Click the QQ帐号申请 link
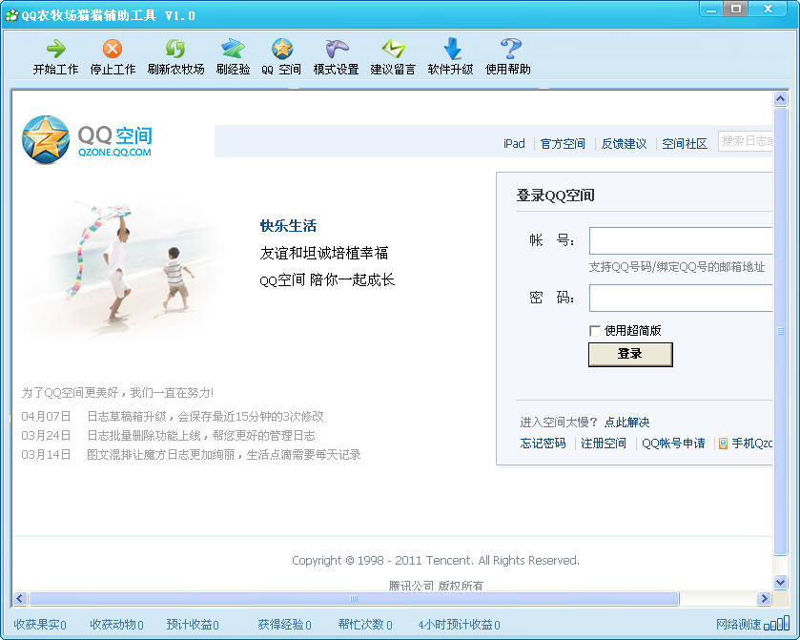Image resolution: width=800 pixels, height=640 pixels. pyautogui.click(x=673, y=443)
